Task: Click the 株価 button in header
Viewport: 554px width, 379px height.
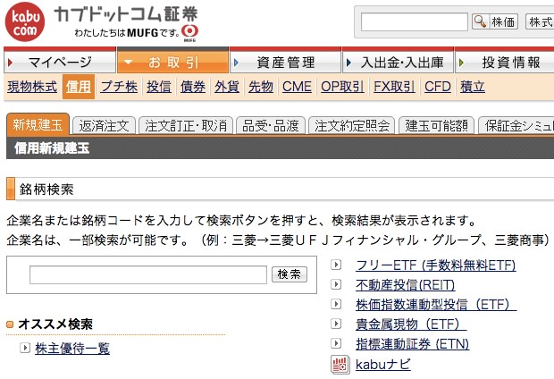Action: point(495,22)
